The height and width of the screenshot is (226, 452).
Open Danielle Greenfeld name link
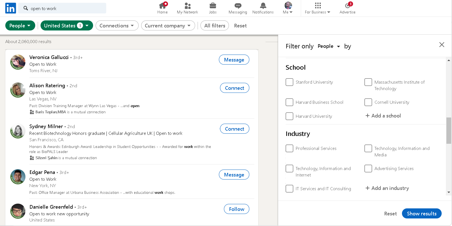(51, 207)
